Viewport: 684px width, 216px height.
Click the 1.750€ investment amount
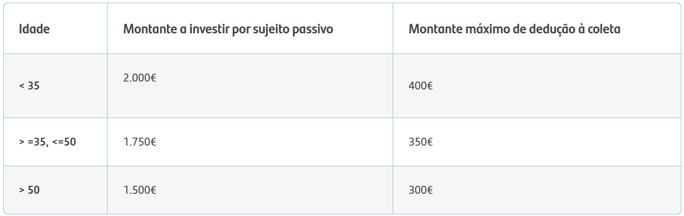pos(140,142)
